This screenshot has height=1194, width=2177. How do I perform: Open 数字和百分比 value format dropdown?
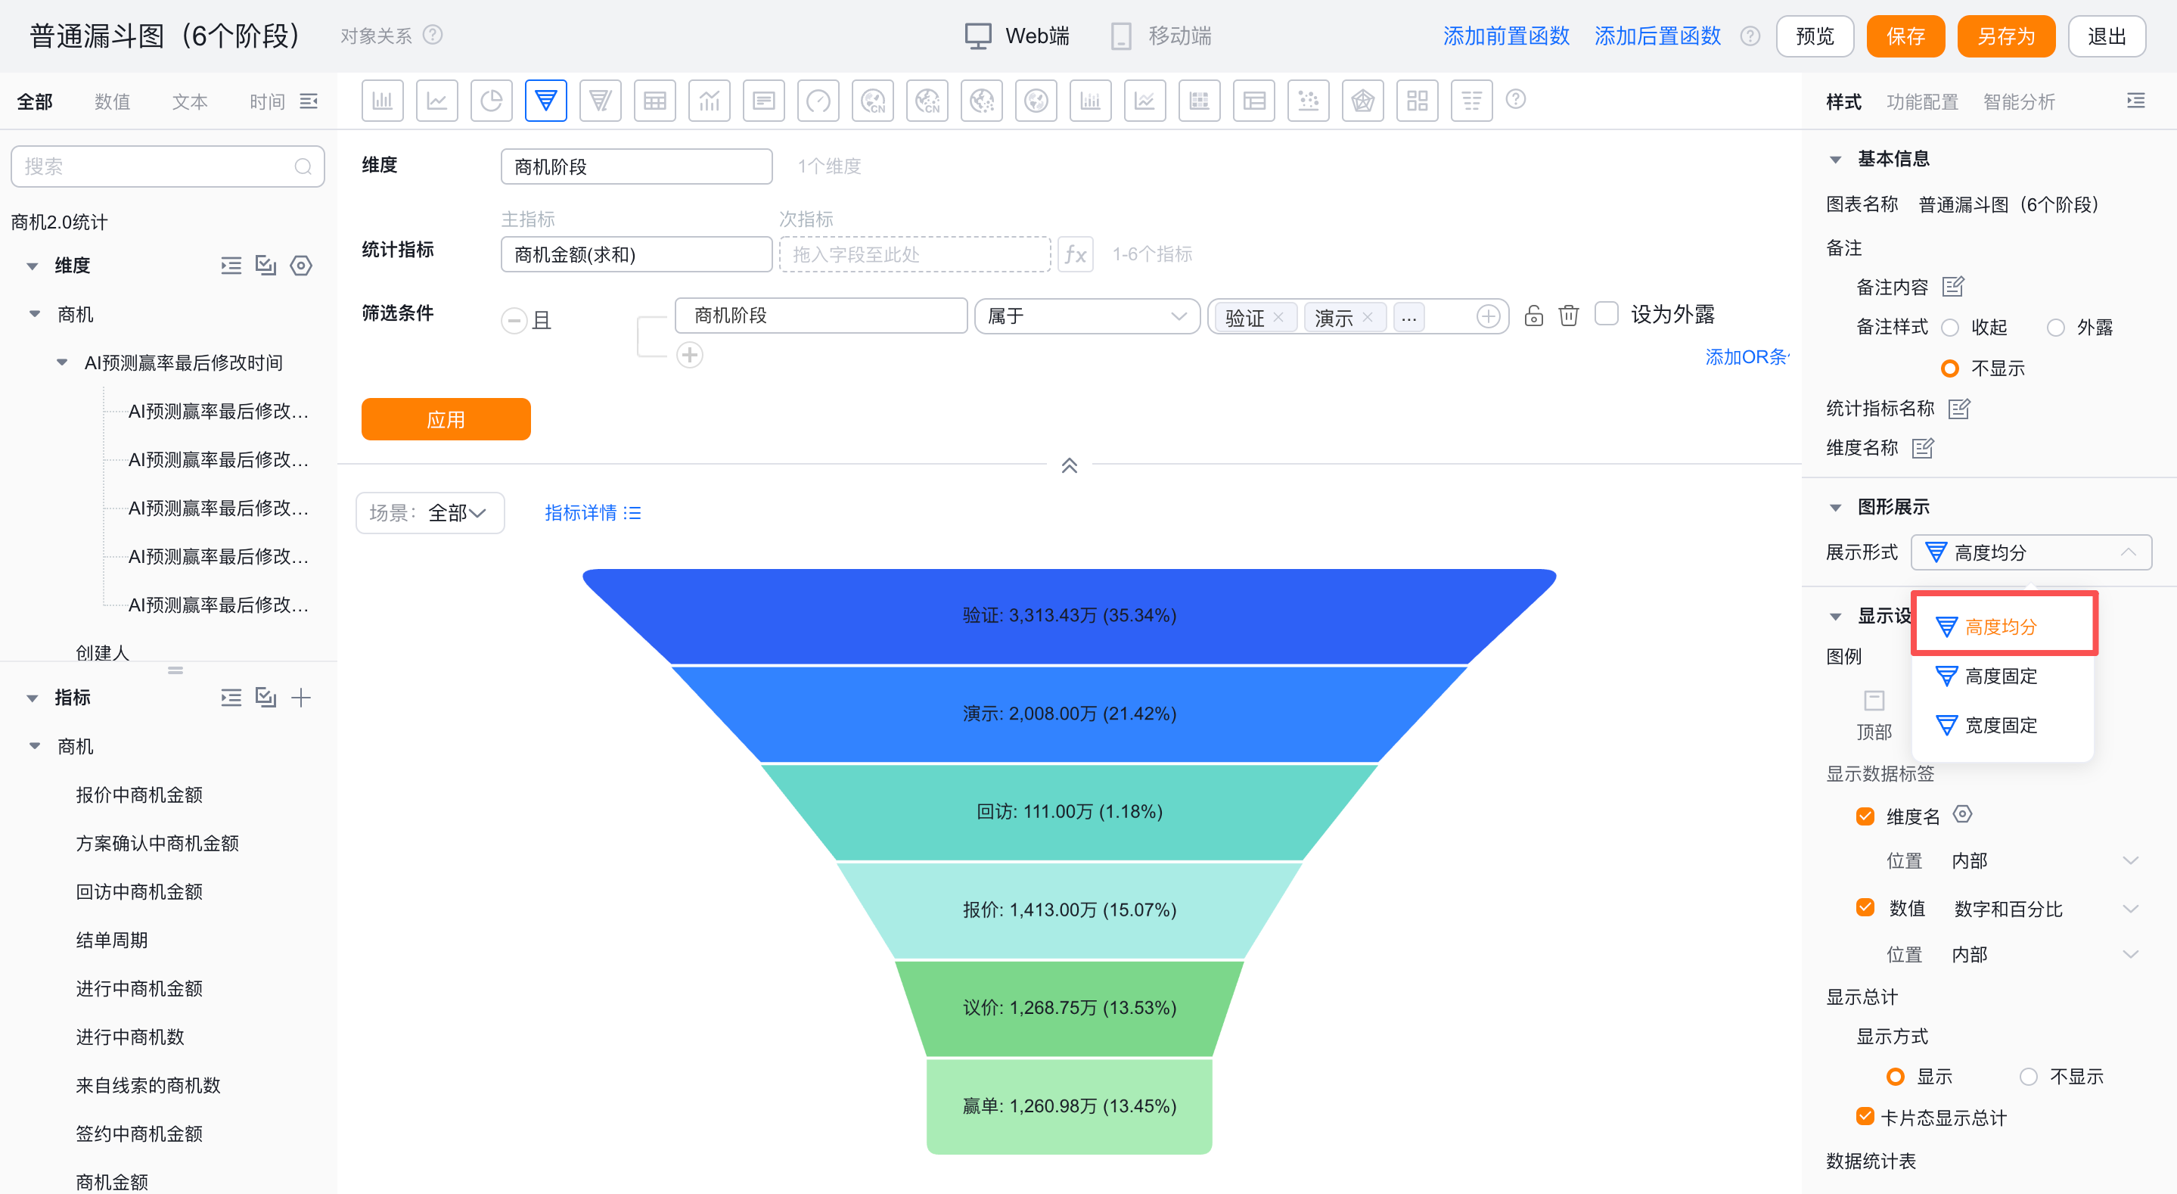(x=2046, y=908)
